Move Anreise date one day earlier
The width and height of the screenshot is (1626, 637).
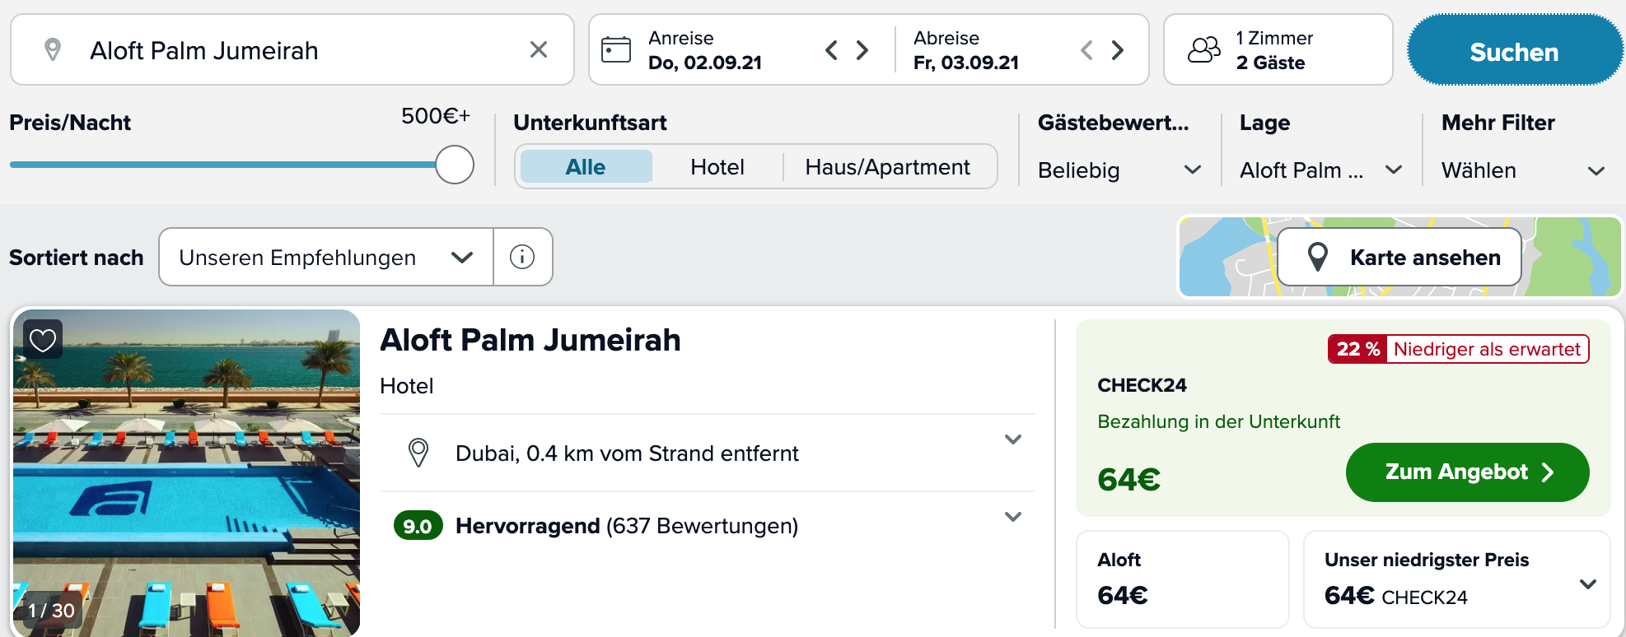point(831,50)
